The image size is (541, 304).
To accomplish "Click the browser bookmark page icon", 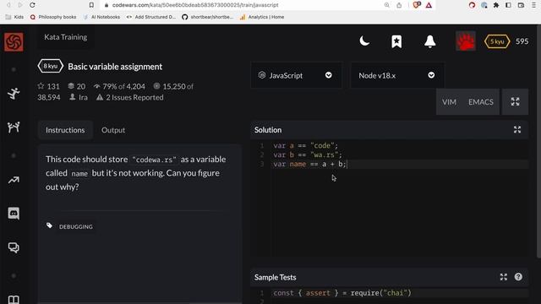I will (x=91, y=5).
